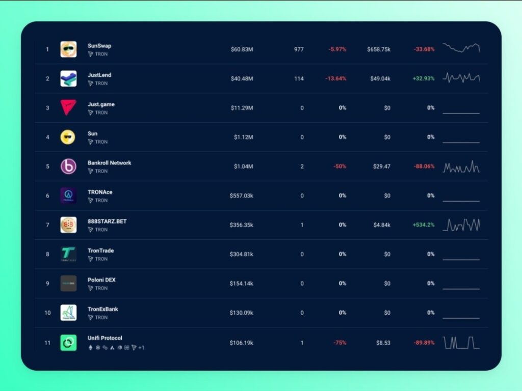Image resolution: width=522 pixels, height=391 pixels.
Task: Click the +534.2% volume change value
Action: click(424, 225)
